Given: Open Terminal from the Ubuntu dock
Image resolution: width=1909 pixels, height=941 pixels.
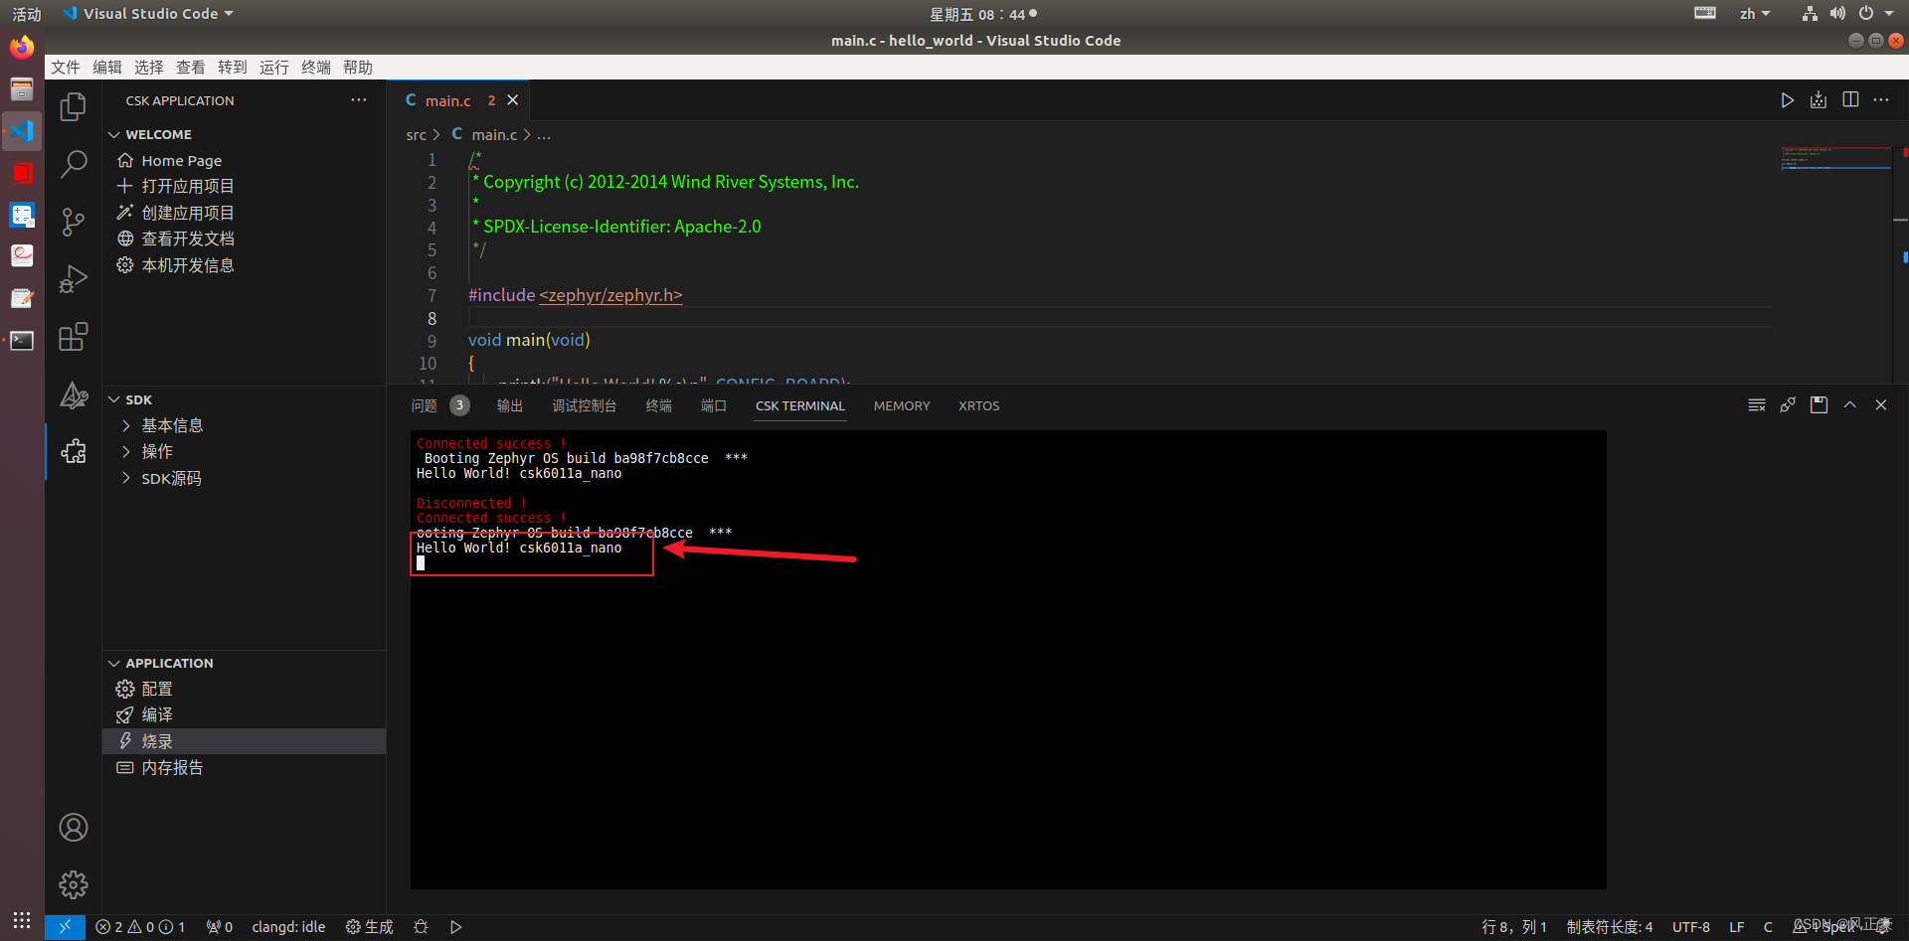Looking at the screenshot, I should (22, 341).
